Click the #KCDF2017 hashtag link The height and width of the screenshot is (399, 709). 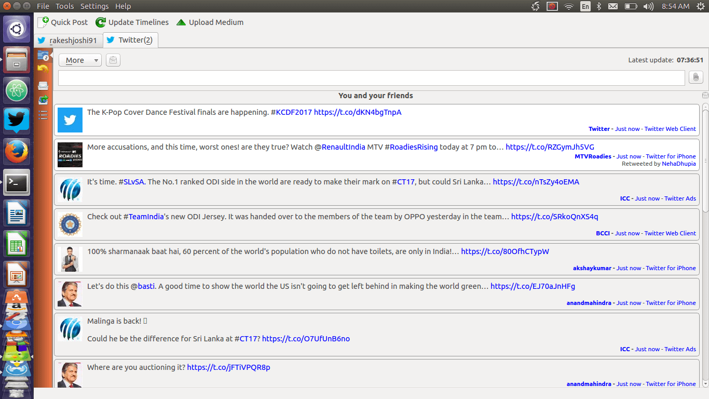click(x=291, y=112)
